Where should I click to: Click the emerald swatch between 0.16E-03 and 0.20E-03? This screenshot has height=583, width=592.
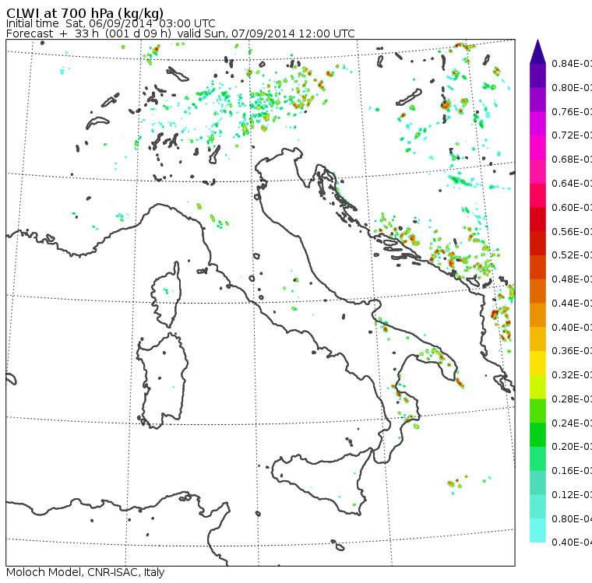pyautogui.click(x=537, y=459)
